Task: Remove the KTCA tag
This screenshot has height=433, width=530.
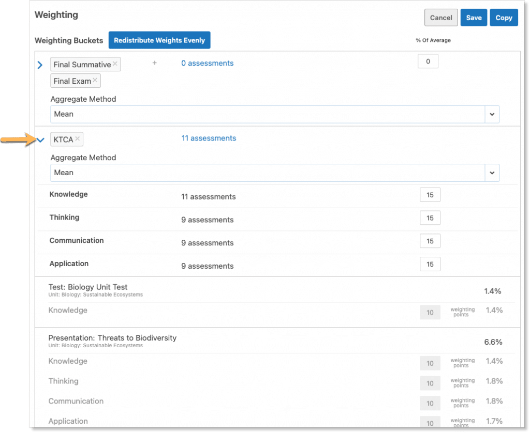Action: click(78, 139)
